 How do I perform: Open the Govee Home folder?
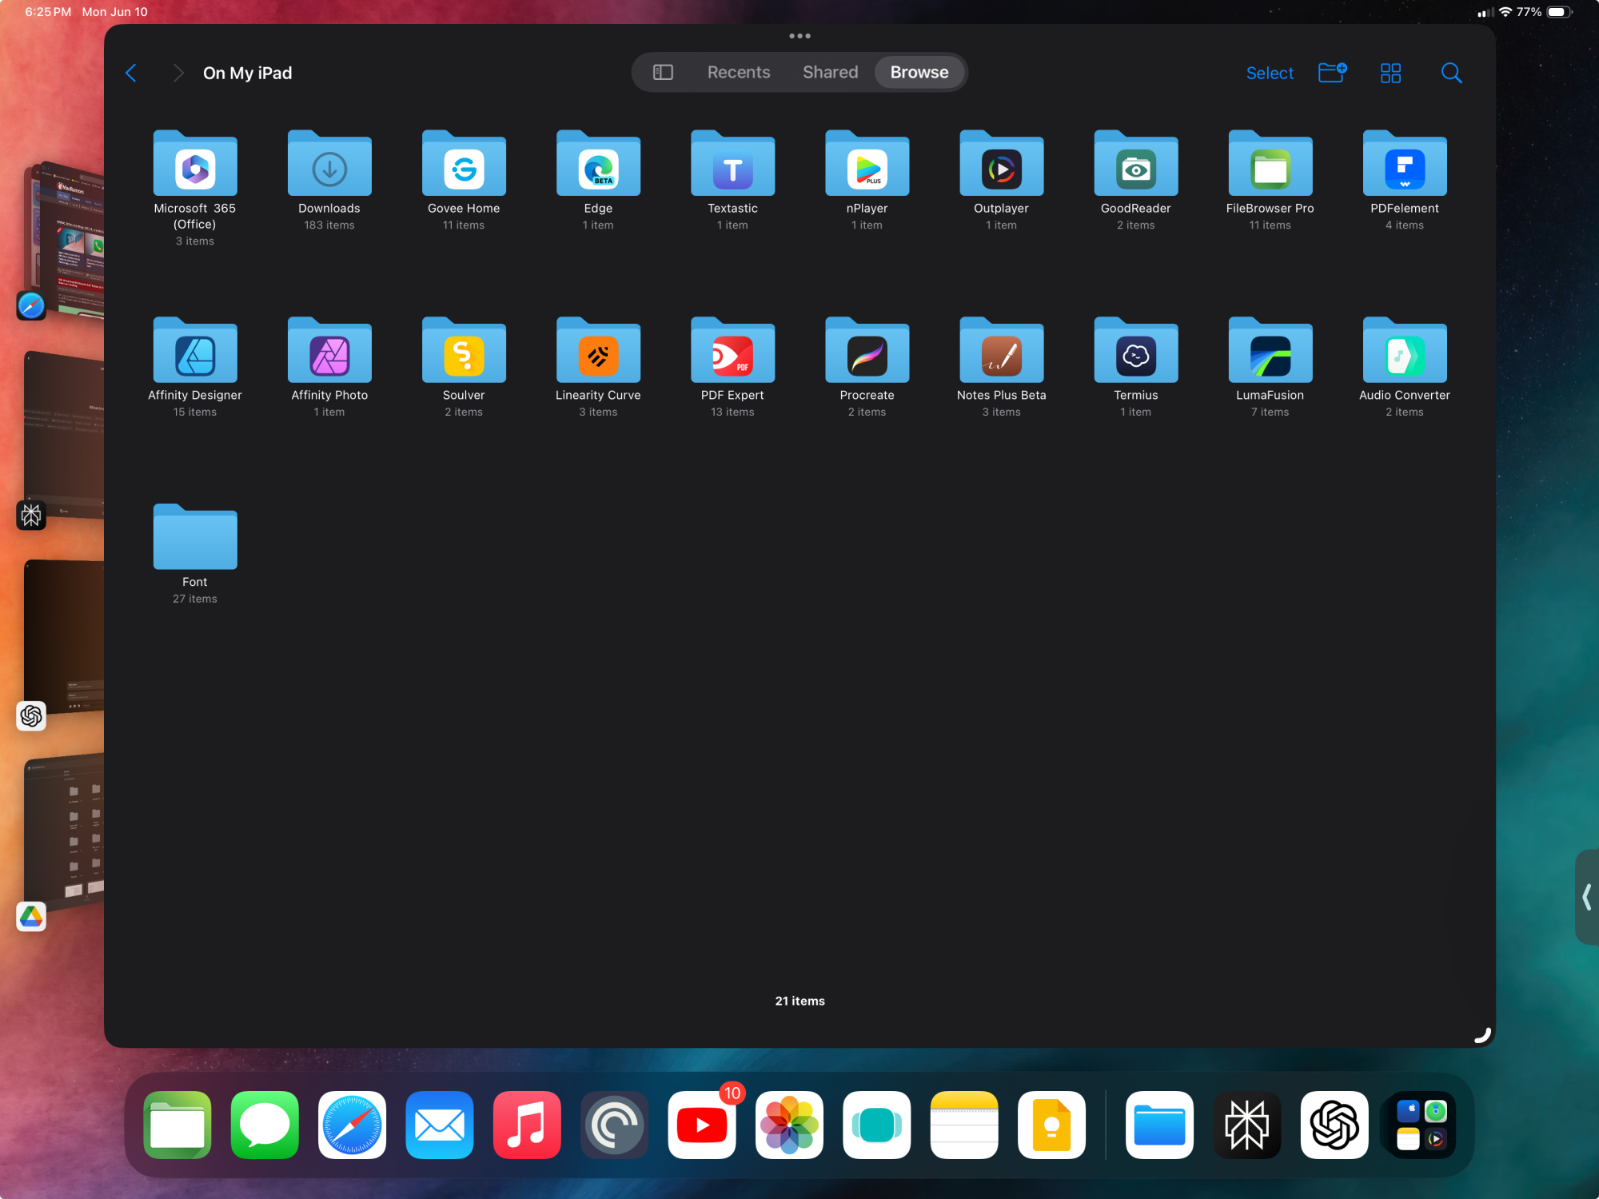click(x=464, y=164)
